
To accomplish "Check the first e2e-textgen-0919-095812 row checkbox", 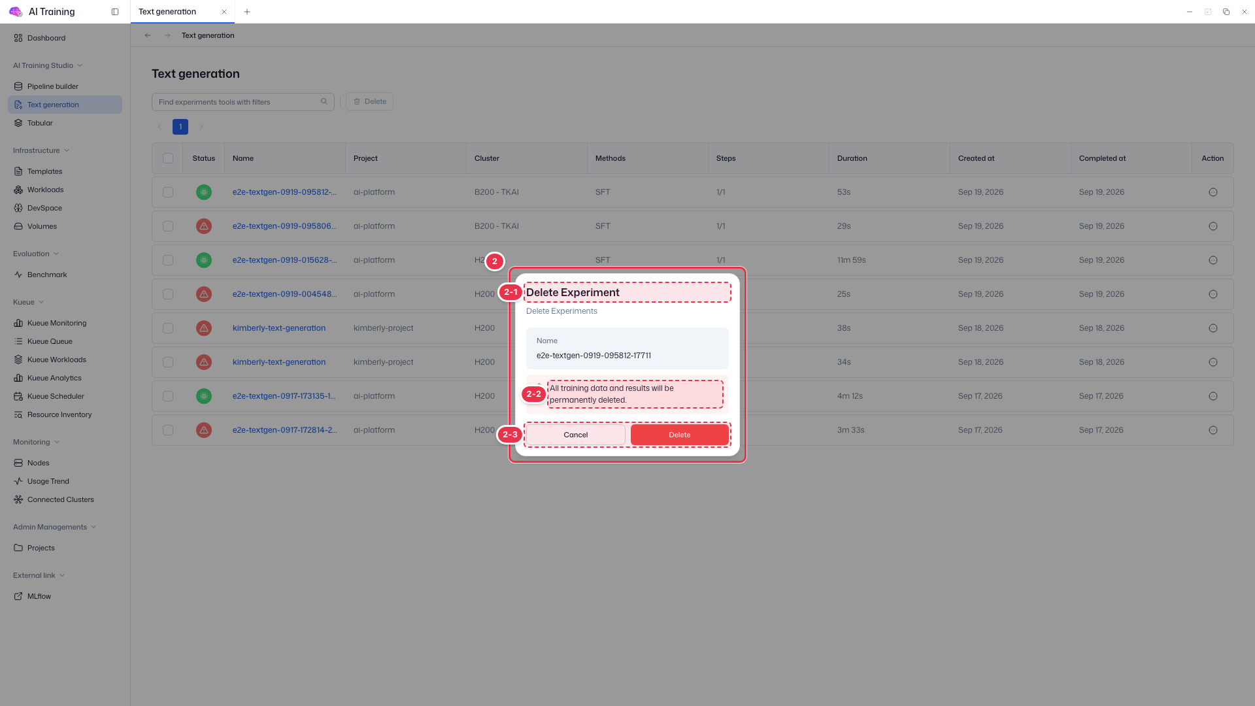I will click(168, 192).
